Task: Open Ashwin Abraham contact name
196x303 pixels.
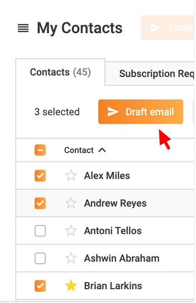Action: [x=122, y=258]
